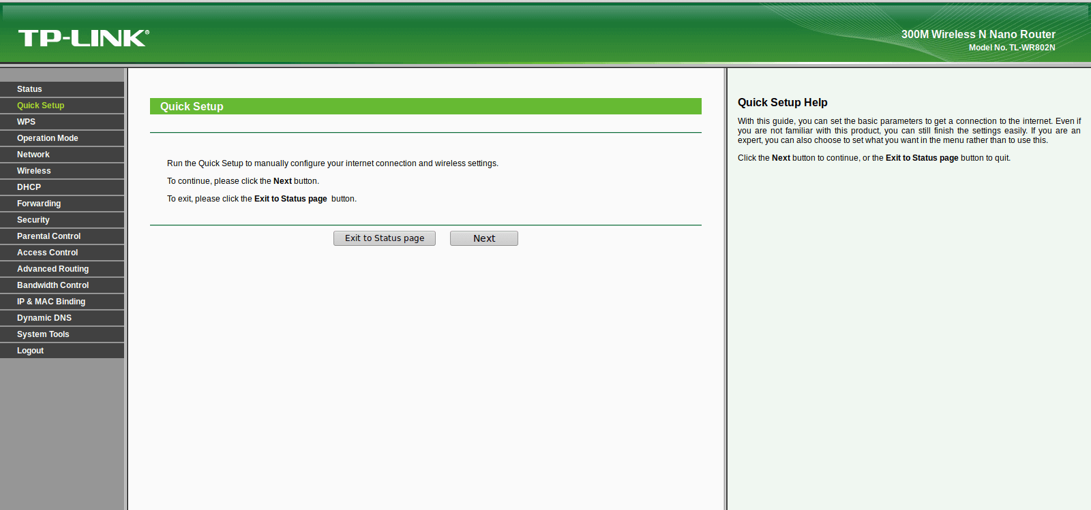Go to Advanced Routing
Screen dimensions: 1091x510
point(62,269)
